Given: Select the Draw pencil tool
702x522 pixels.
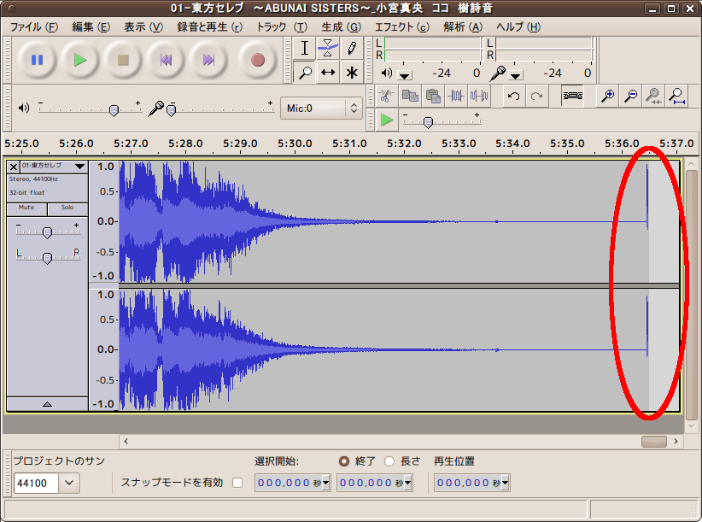Looking at the screenshot, I should click(352, 48).
